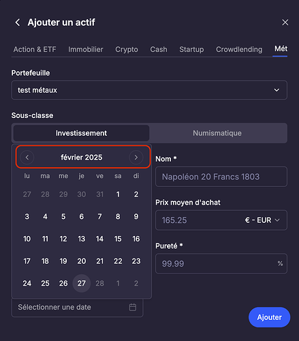The image size is (299, 341).
Task: Select the Action & ETF tab
Action: click(x=35, y=49)
